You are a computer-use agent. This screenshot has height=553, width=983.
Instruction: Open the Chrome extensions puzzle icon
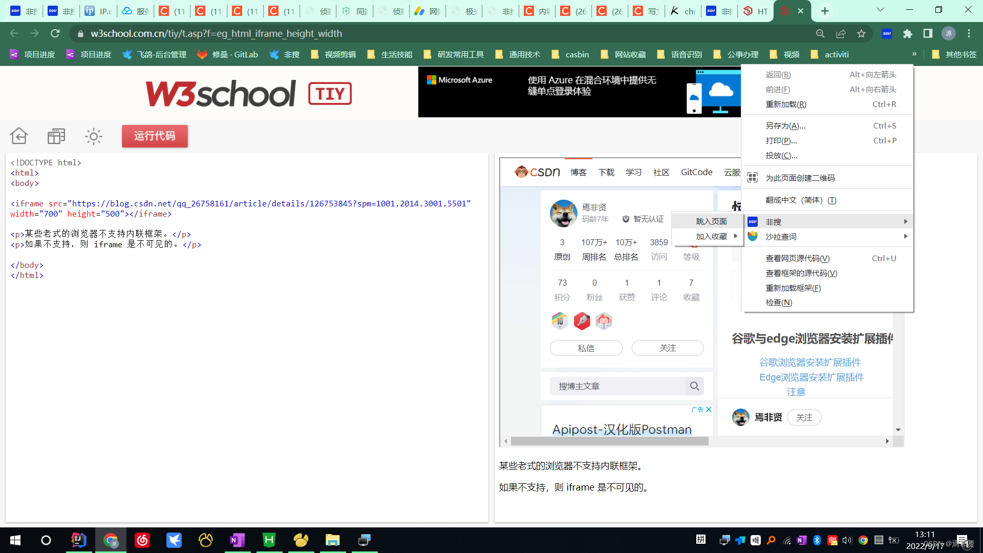tap(908, 34)
